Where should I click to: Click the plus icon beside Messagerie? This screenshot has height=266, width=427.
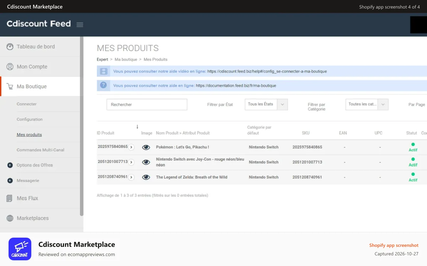point(10,181)
